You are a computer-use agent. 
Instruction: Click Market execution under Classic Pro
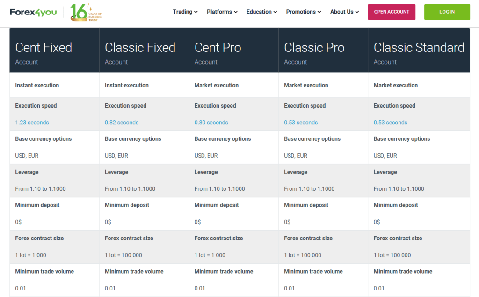pyautogui.click(x=306, y=85)
